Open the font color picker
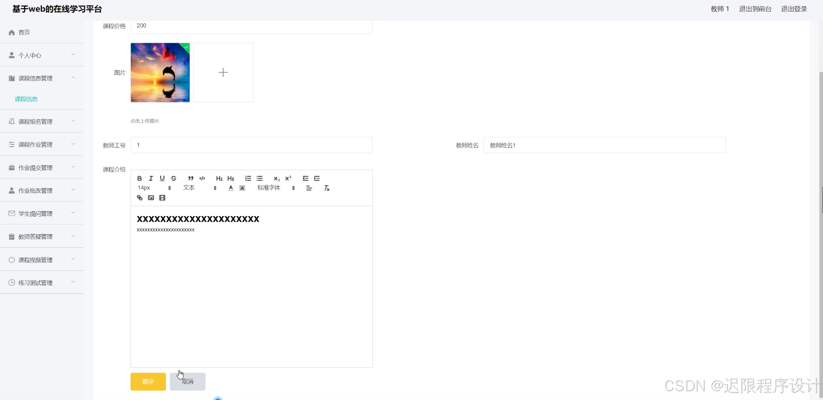Image resolution: width=823 pixels, height=400 pixels. click(231, 187)
